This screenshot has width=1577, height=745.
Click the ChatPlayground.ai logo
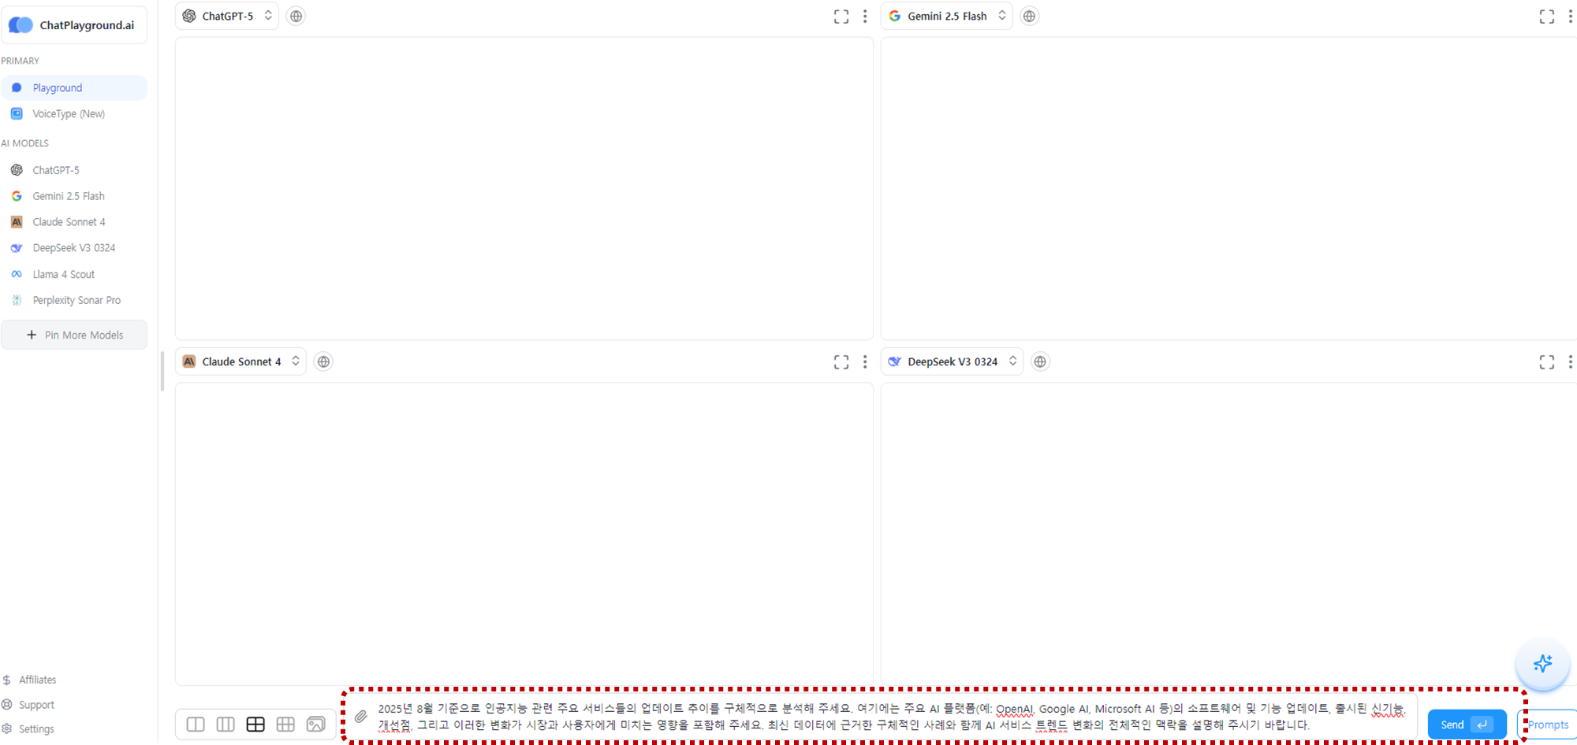(73, 25)
